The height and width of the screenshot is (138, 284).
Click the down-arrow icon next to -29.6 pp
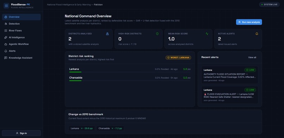coord(82,128)
